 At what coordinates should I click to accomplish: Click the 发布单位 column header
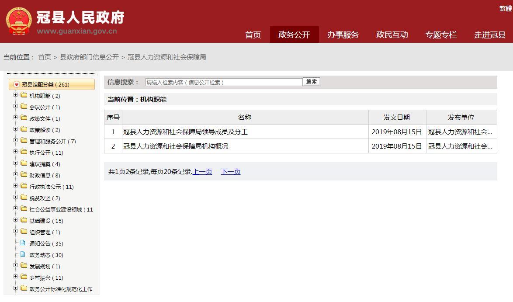tap(461, 118)
